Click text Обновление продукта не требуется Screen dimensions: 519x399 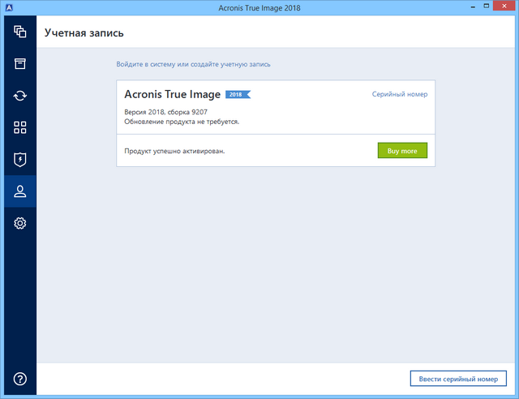tap(182, 122)
